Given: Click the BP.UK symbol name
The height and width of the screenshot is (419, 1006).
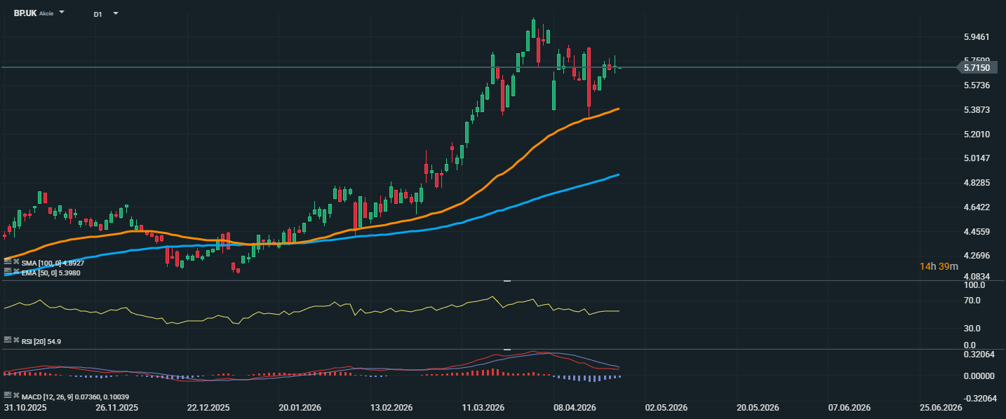Looking at the screenshot, I should (x=25, y=13).
